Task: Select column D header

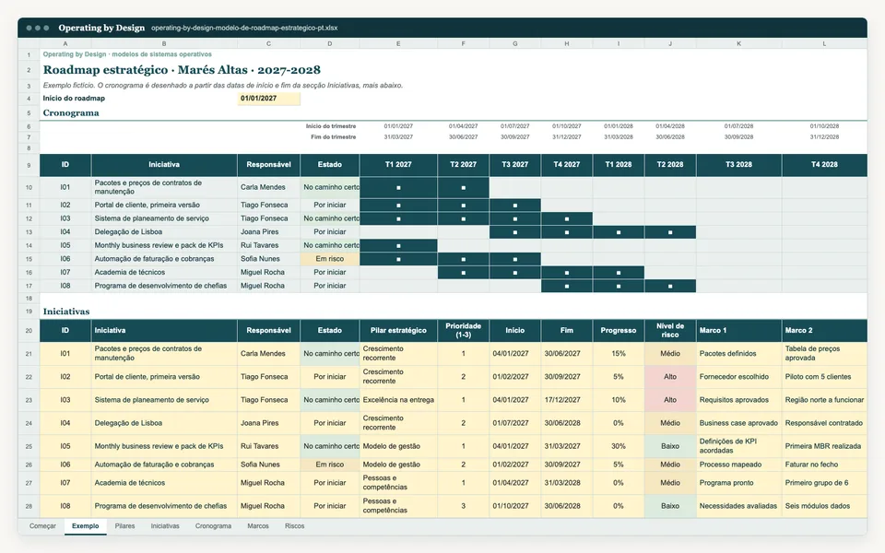Action: tap(330, 43)
